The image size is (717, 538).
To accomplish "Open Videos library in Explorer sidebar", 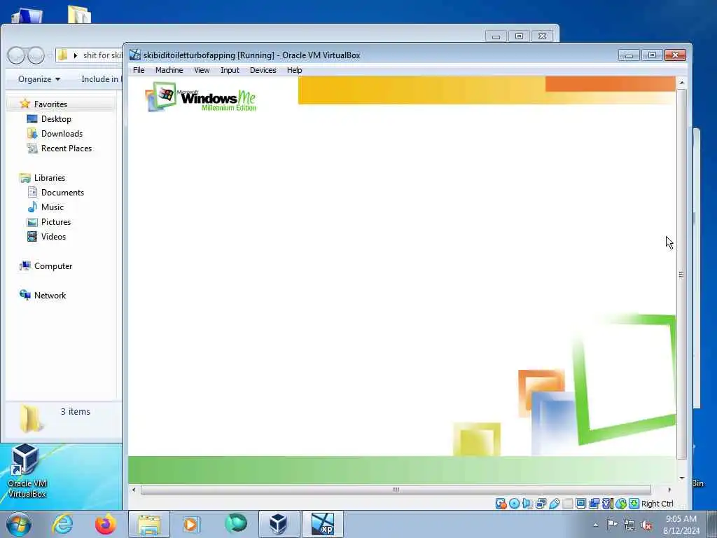I will [x=53, y=237].
